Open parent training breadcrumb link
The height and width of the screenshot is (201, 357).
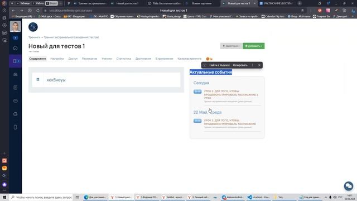coord(71,37)
